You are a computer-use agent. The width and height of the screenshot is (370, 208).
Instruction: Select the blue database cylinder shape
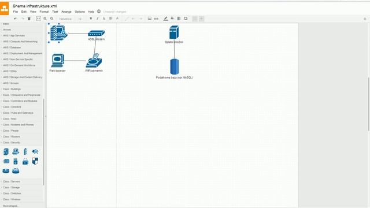(175, 67)
